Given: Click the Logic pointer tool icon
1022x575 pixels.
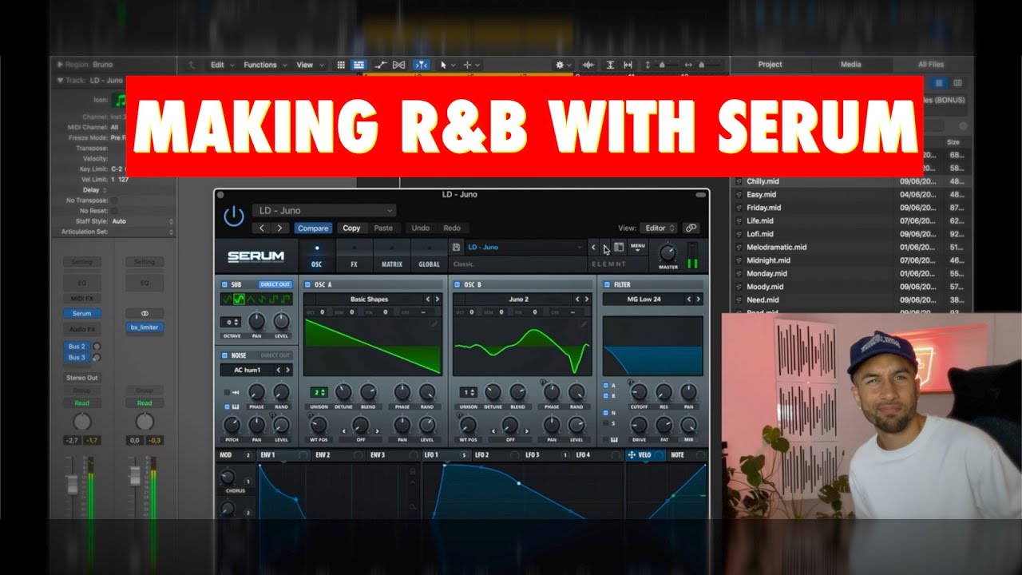Looking at the screenshot, I should pyautogui.click(x=443, y=65).
